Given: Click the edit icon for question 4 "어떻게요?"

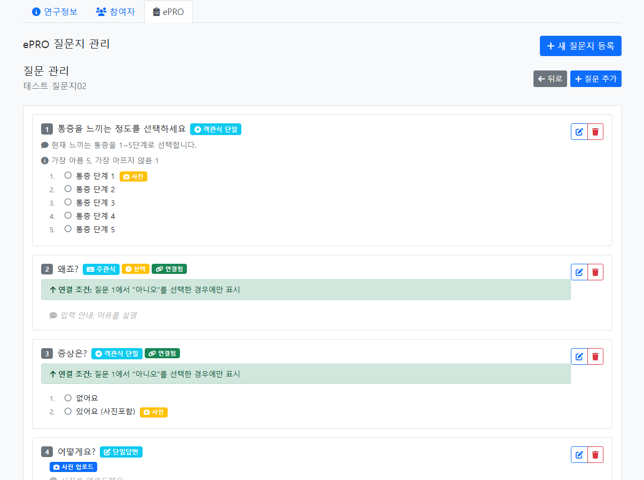Looking at the screenshot, I should 579,454.
